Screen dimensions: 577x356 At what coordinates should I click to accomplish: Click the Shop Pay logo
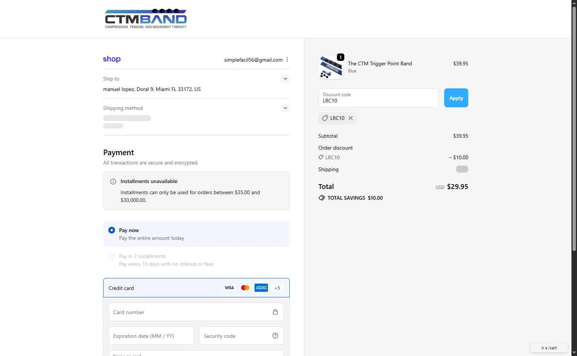click(112, 59)
